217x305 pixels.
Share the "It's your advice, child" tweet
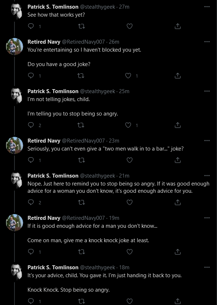(178, 301)
